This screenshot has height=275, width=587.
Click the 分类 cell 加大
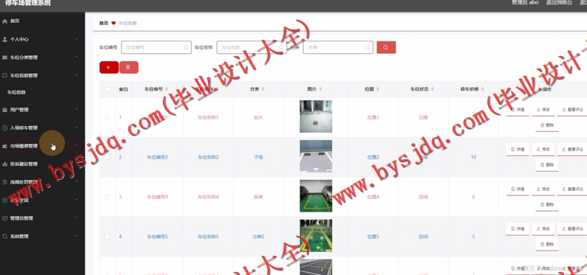pyautogui.click(x=258, y=117)
